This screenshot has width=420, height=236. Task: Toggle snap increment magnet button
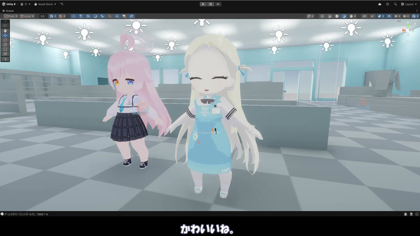coord(60,16)
